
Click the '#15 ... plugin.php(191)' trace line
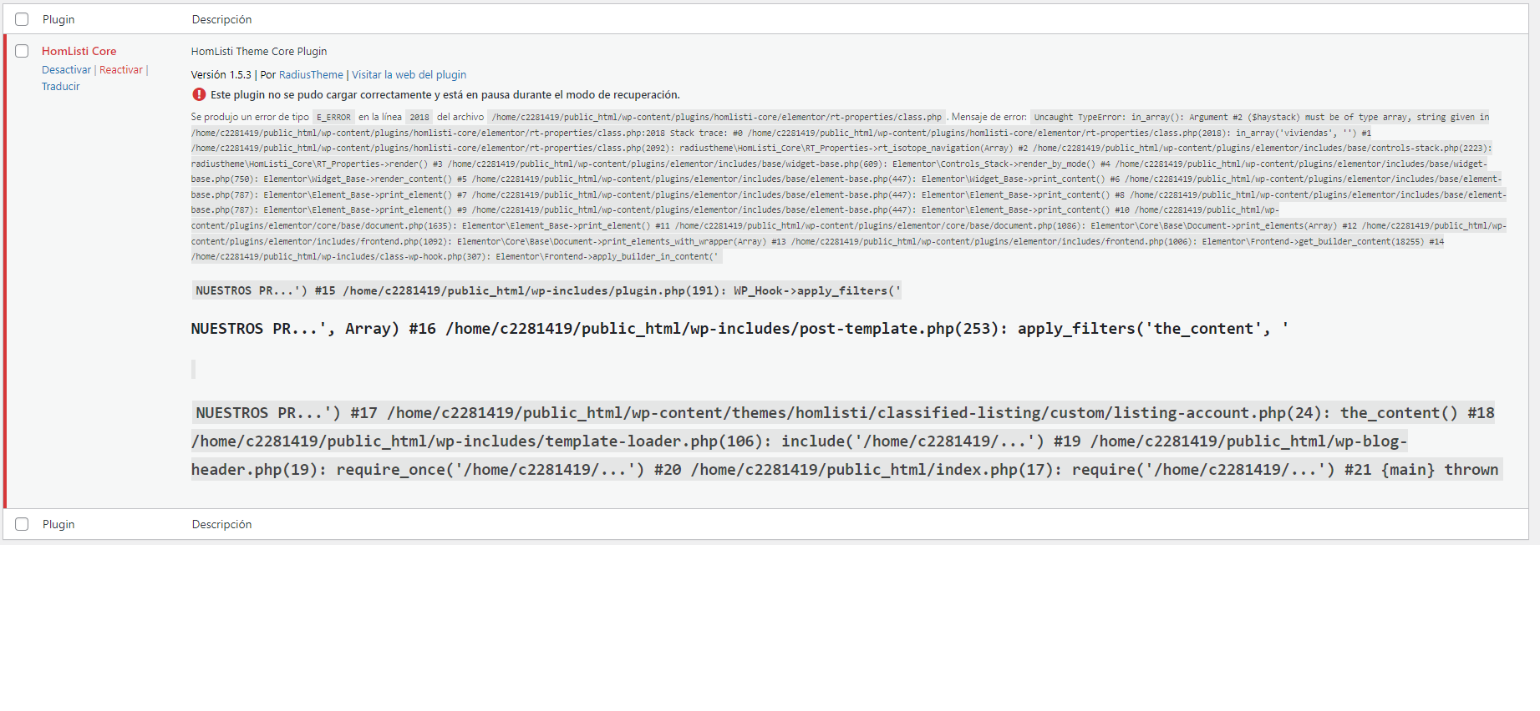(547, 290)
